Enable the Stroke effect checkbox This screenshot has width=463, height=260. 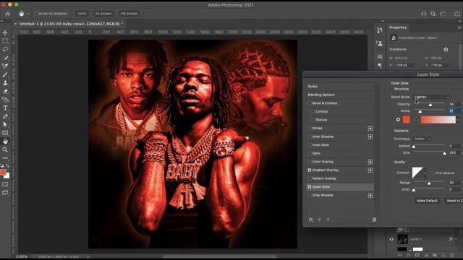(310, 129)
